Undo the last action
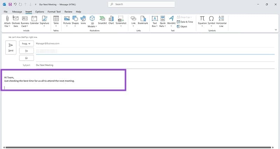This screenshot has width=280, height=149. coord(15,4)
